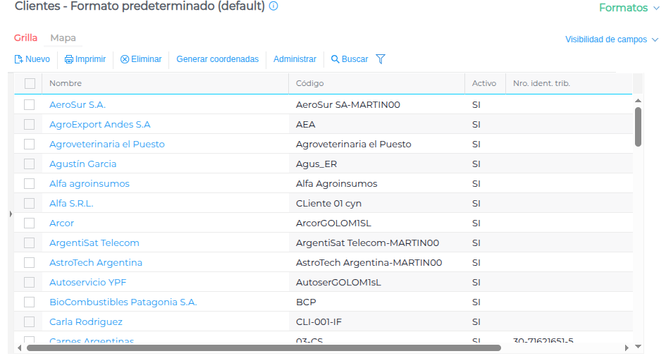This screenshot has width=666, height=356.
Task: Click the vertical scrollbar thumb
Action: [638, 127]
